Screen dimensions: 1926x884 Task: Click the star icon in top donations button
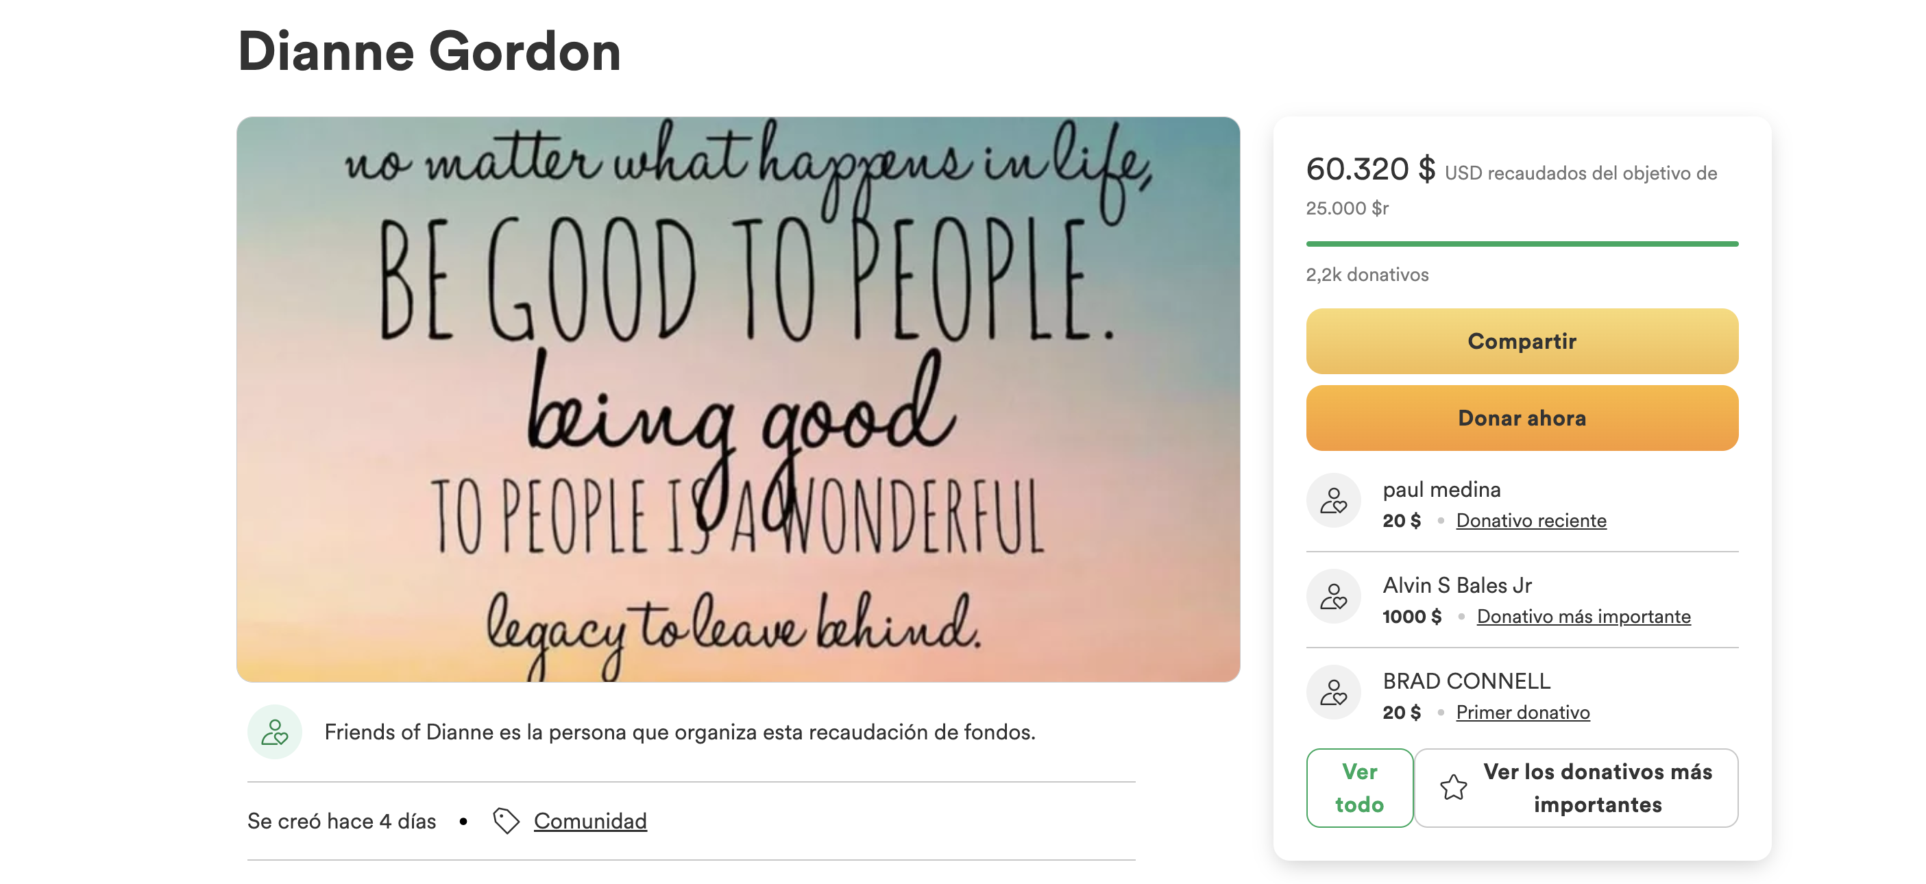[x=1454, y=787]
